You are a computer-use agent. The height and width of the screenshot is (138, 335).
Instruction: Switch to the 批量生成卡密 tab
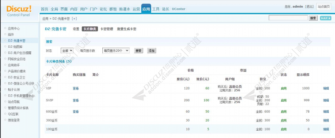click(127, 29)
